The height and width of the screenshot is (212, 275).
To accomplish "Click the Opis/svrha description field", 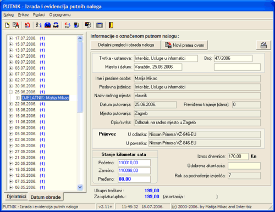I will [197, 122].
